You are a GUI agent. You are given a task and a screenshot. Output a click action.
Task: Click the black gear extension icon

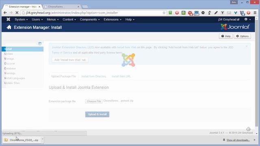[x=203, y=13]
